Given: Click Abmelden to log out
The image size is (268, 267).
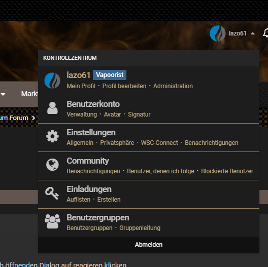Looking at the screenshot, I should pyautogui.click(x=149, y=245).
